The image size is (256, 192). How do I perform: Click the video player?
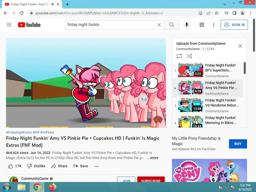[x=86, y=83]
